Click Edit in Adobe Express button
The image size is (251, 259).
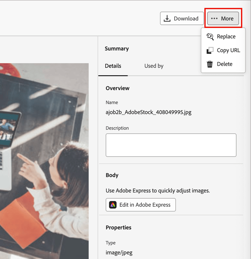point(141,205)
